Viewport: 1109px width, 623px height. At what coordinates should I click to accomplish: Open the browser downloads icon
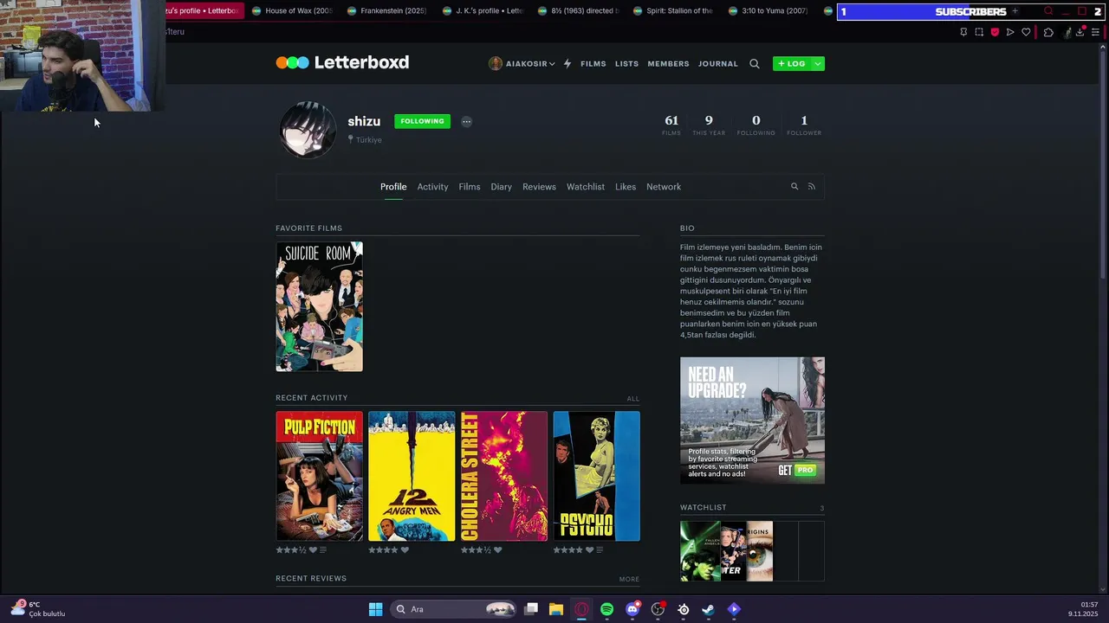[x=1080, y=32]
